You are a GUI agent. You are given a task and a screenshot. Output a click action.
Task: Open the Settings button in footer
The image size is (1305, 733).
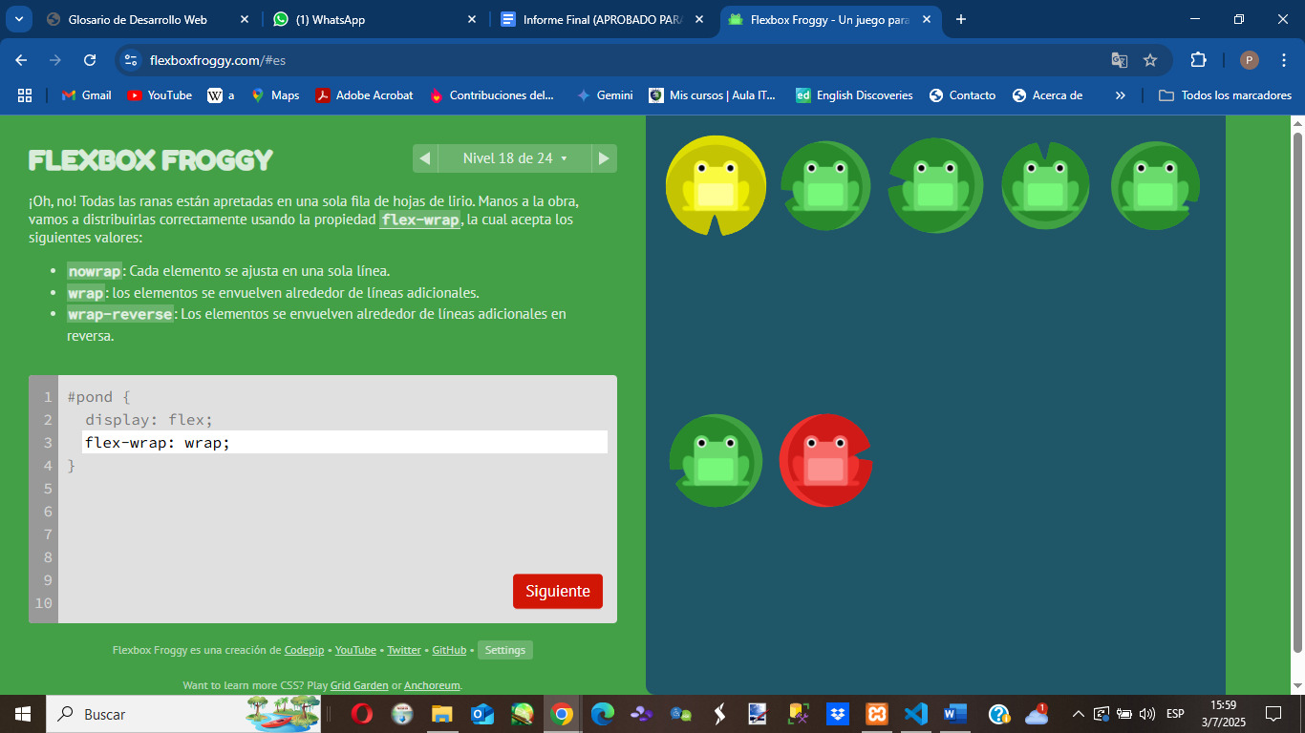[x=505, y=650]
